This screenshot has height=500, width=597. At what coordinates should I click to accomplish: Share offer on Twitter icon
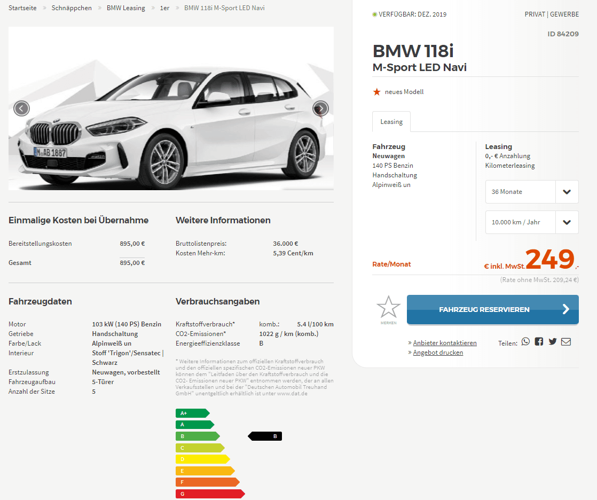click(553, 341)
